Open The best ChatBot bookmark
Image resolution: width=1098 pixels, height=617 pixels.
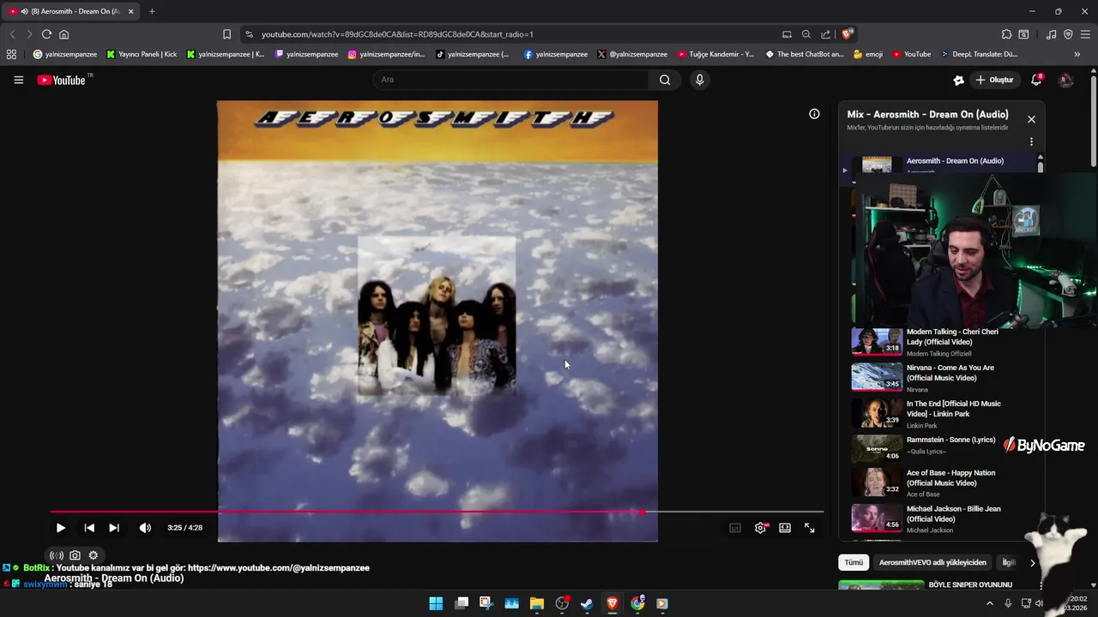click(x=805, y=54)
